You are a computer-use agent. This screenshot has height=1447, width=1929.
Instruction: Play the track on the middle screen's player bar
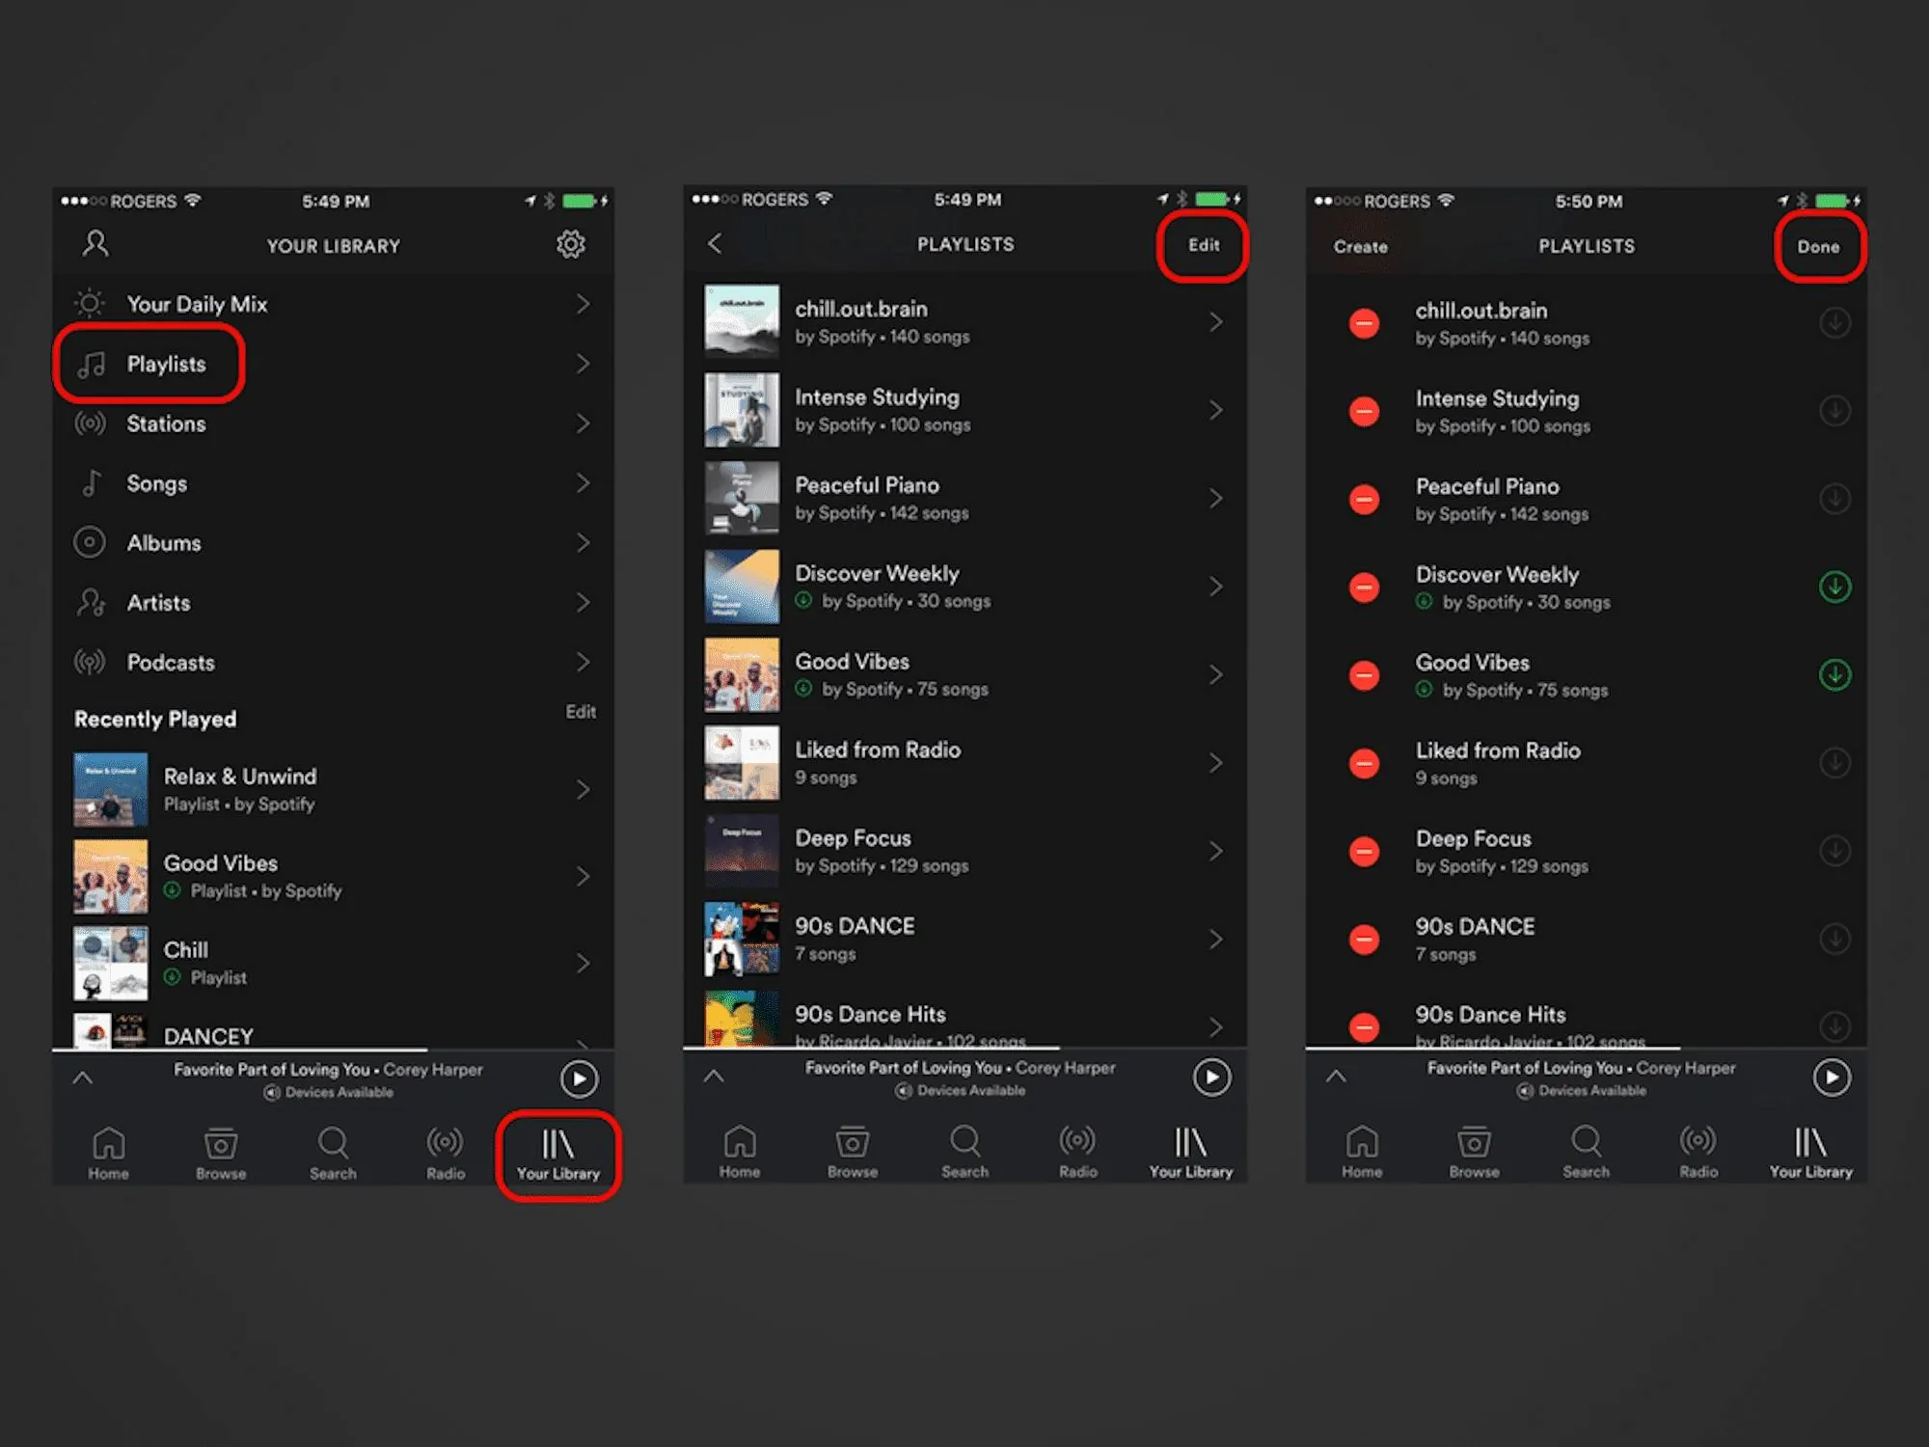point(1211,1077)
